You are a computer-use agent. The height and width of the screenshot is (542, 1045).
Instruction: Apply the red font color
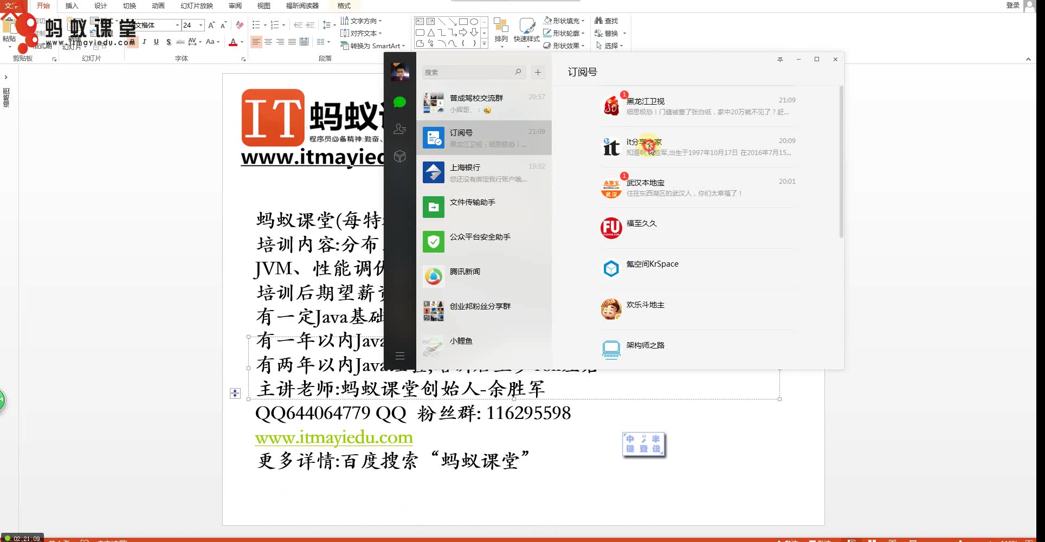(x=233, y=42)
